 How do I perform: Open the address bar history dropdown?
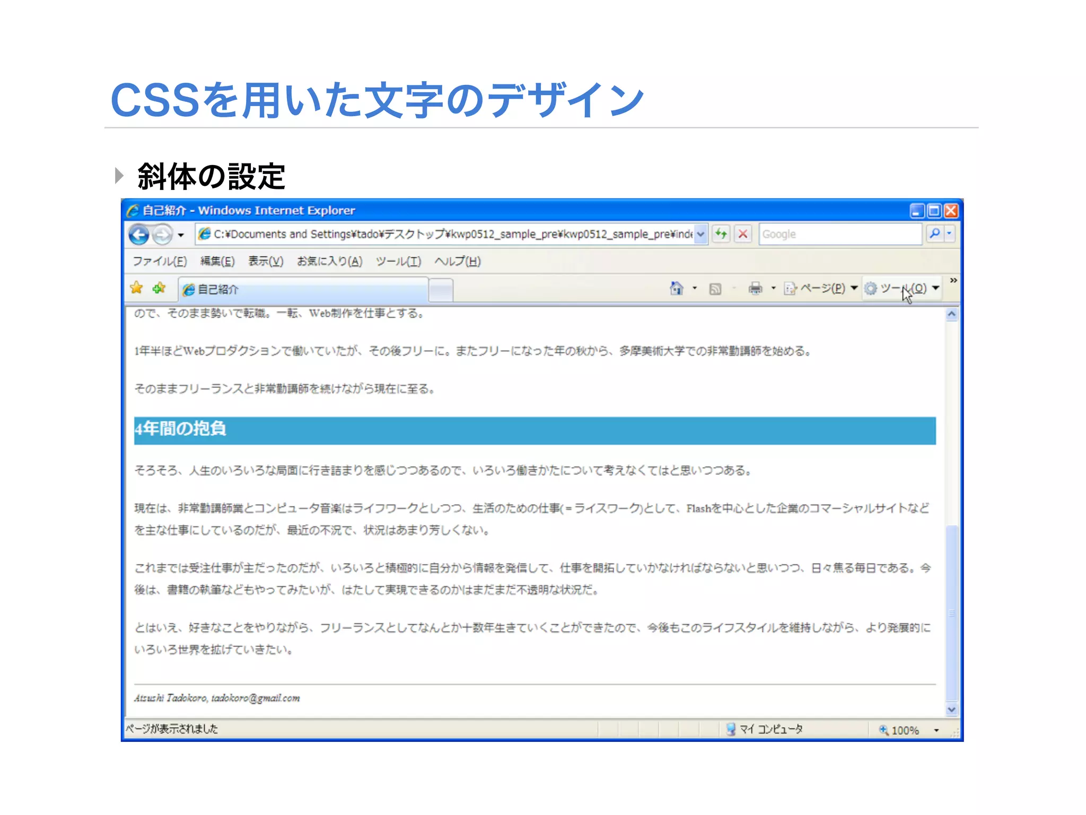tap(701, 234)
